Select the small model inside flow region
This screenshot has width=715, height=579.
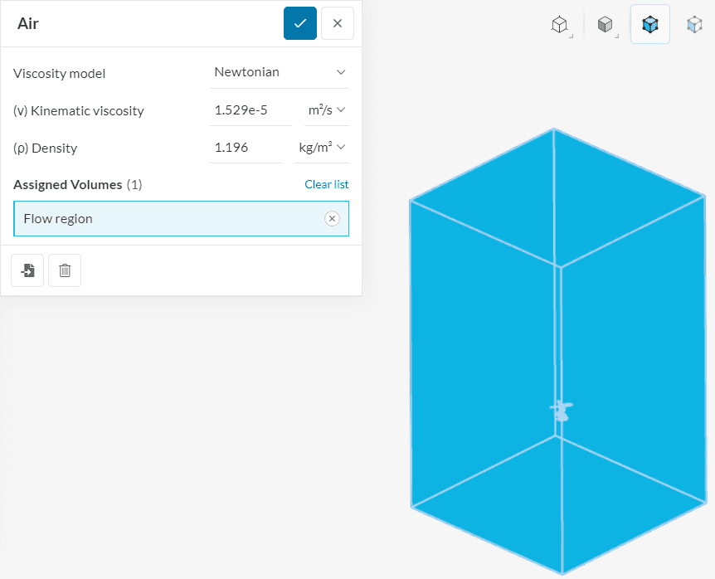tap(562, 411)
